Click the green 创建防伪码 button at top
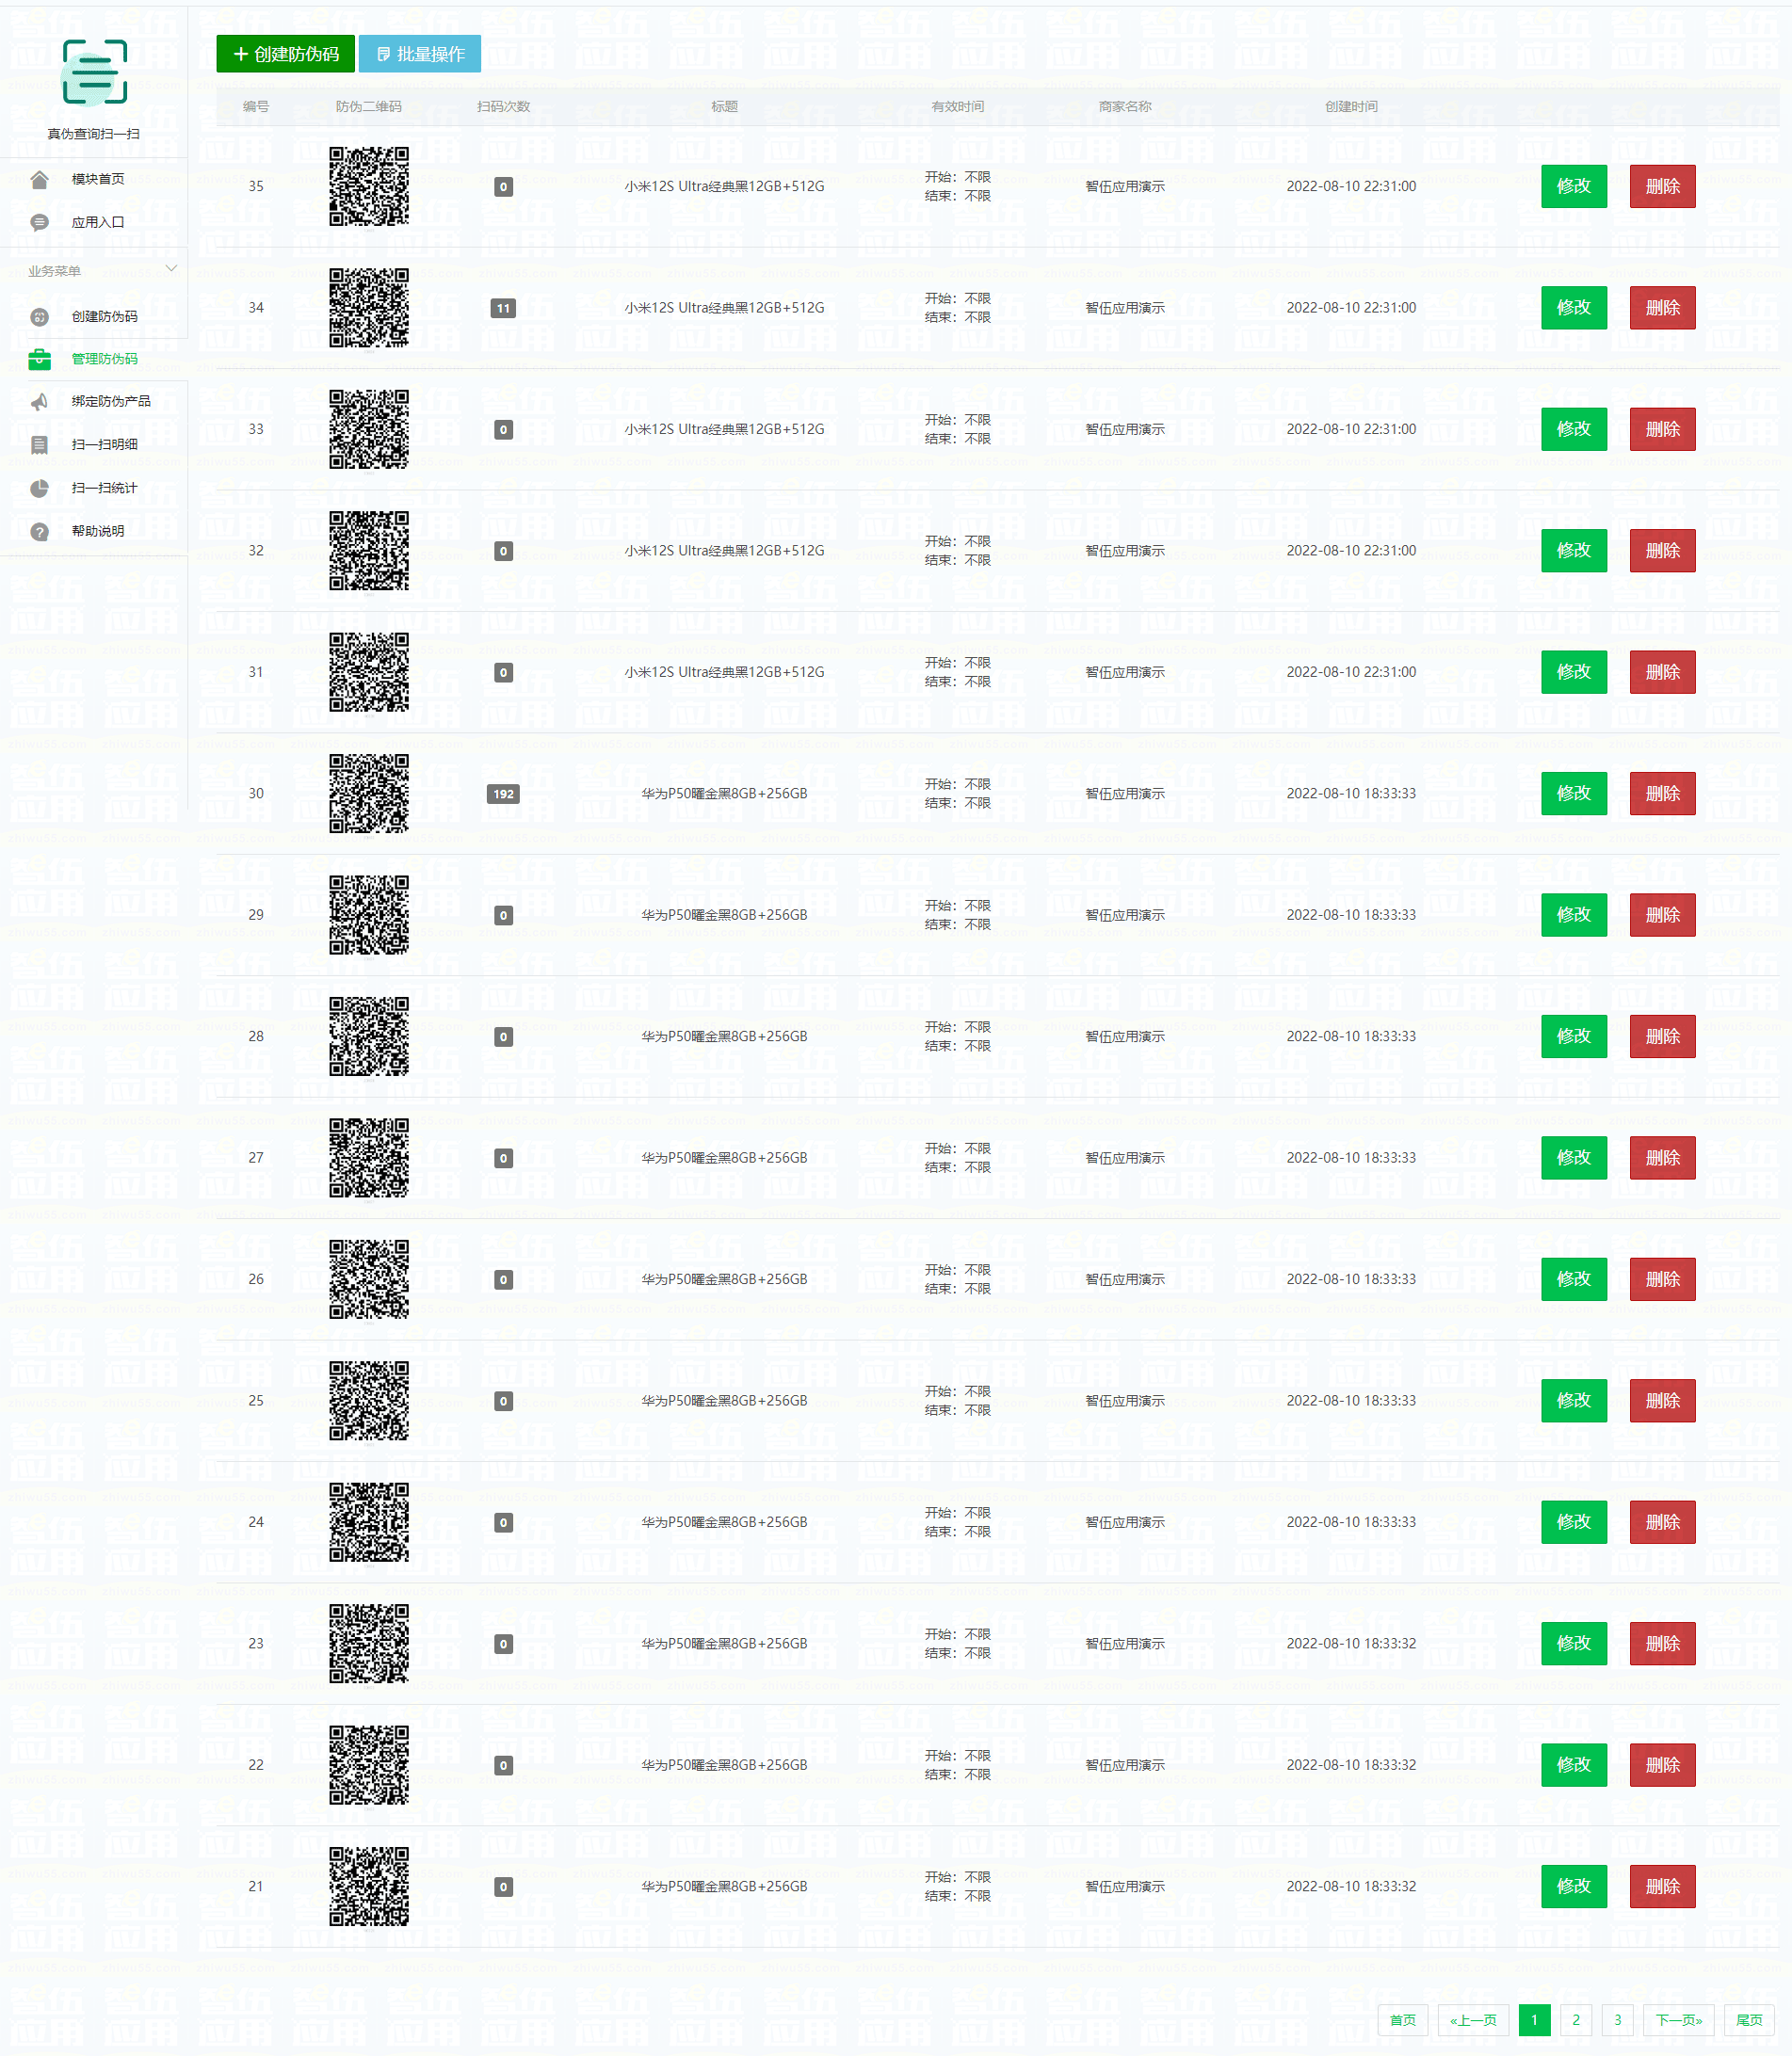The image size is (1792, 2056). click(285, 54)
